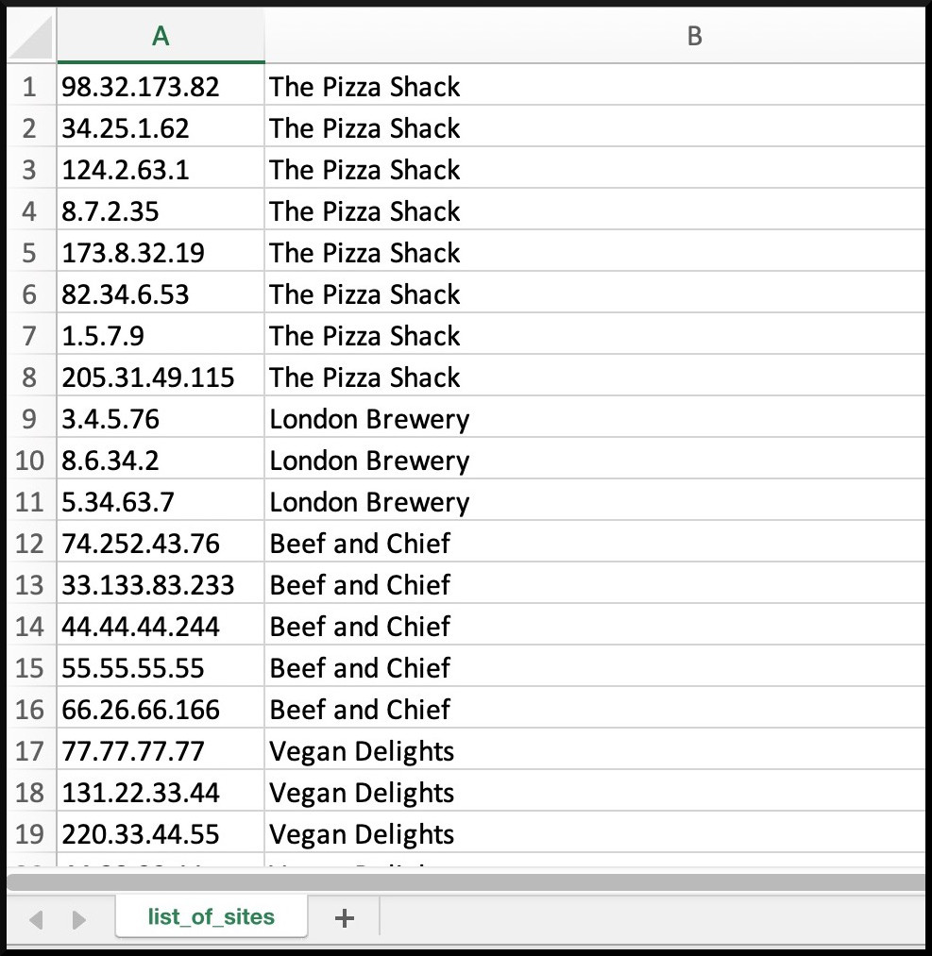This screenshot has width=932, height=956.
Task: Click the first London Brewery cell
Action: click(595, 418)
